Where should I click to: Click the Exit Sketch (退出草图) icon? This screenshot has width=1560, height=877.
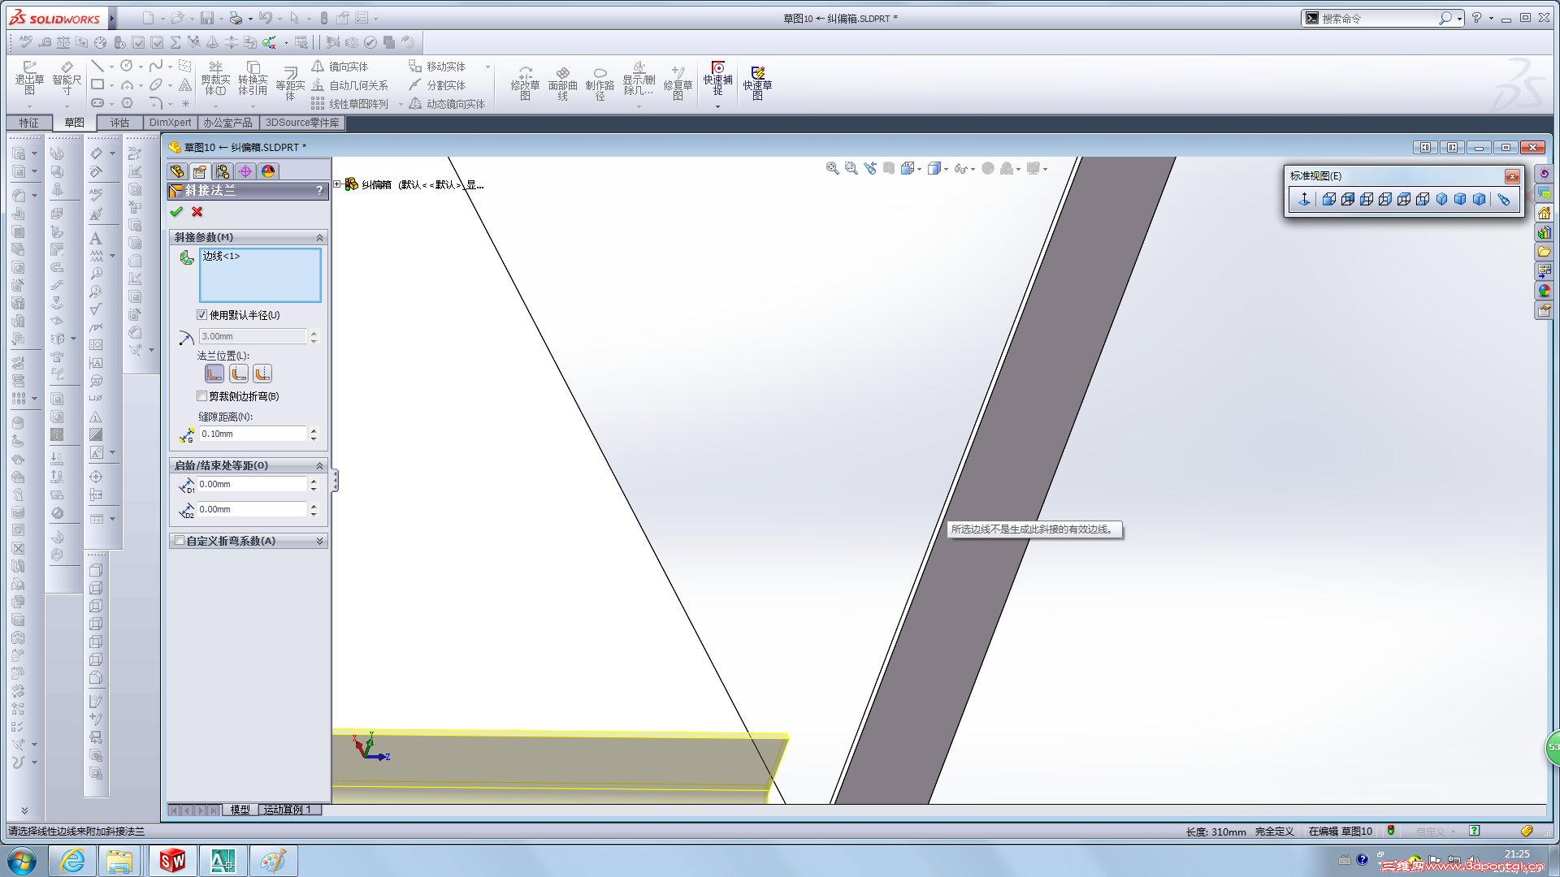(x=29, y=74)
